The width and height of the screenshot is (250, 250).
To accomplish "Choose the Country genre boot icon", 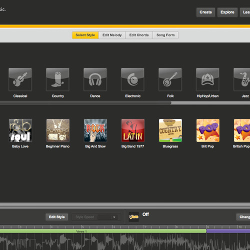I will [x=57, y=79].
